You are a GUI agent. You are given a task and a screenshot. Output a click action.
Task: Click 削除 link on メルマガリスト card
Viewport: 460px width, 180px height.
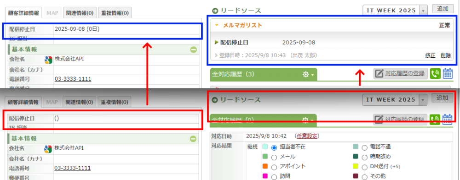446,55
